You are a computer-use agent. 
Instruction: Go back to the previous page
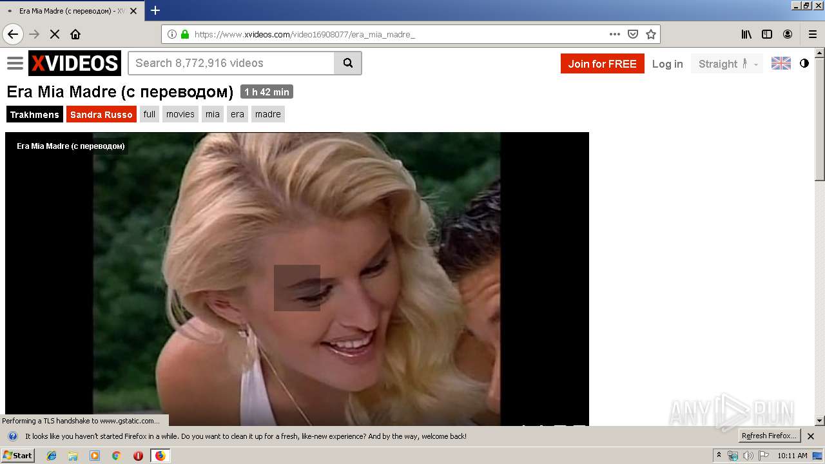tap(13, 34)
